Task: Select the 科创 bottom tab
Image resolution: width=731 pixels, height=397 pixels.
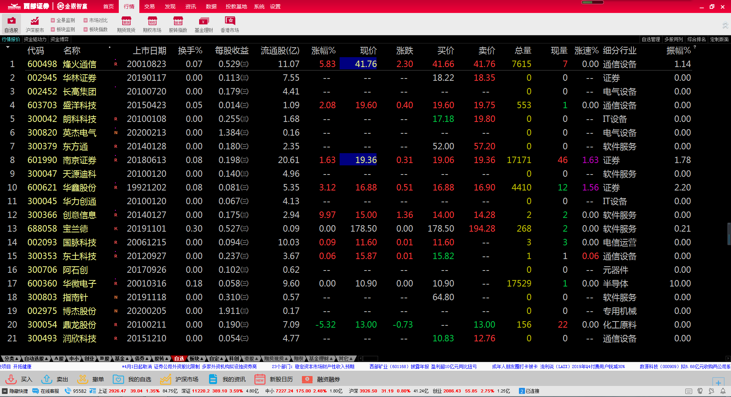Action: [x=234, y=359]
